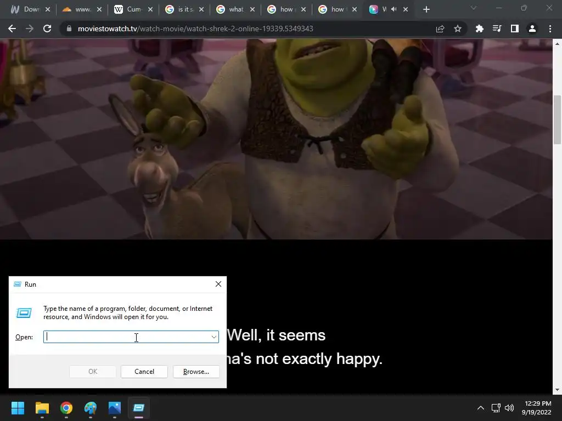Image resolution: width=562 pixels, height=421 pixels.
Task: Open the media controls icon
Action: (x=497, y=29)
